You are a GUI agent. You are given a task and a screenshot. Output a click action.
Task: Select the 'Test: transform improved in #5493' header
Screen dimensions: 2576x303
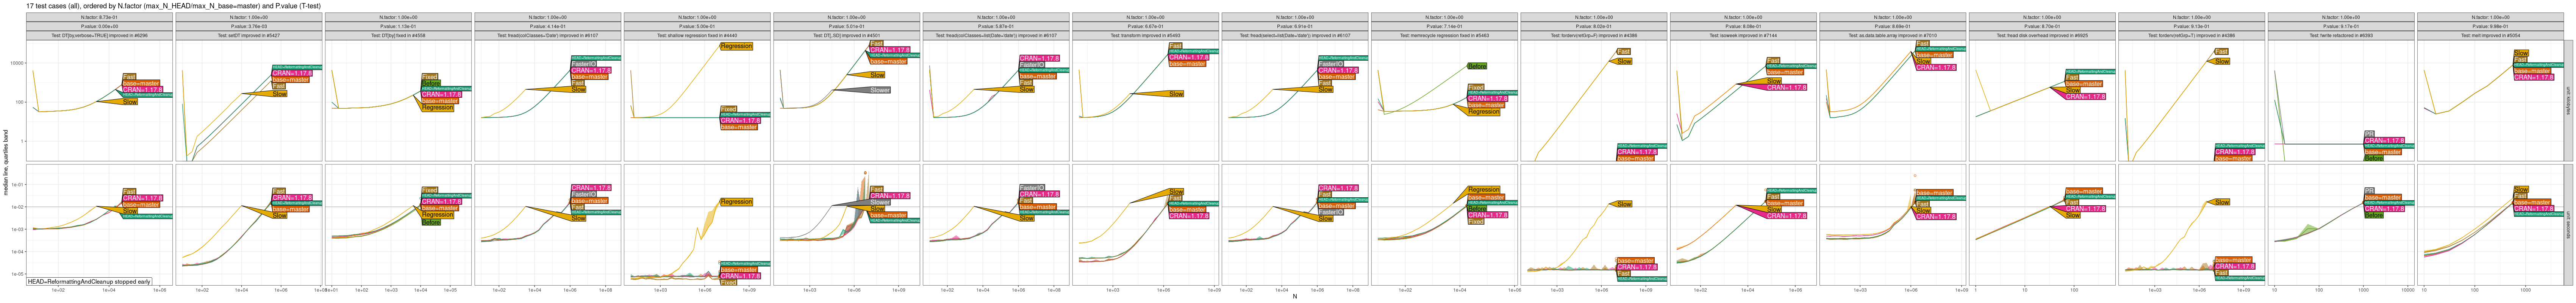(x=1145, y=35)
